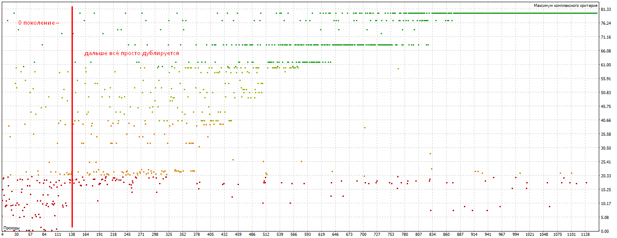Screen dimensions: 617x238
Task: Click the 4 label at axis start
Action: click(3, 235)
